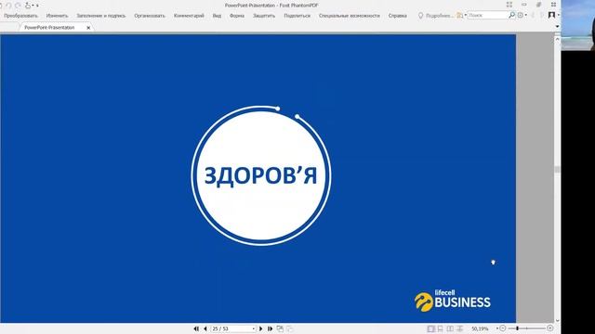Click the previous view icon in status bar
595x334 pixels.
(x=280, y=328)
